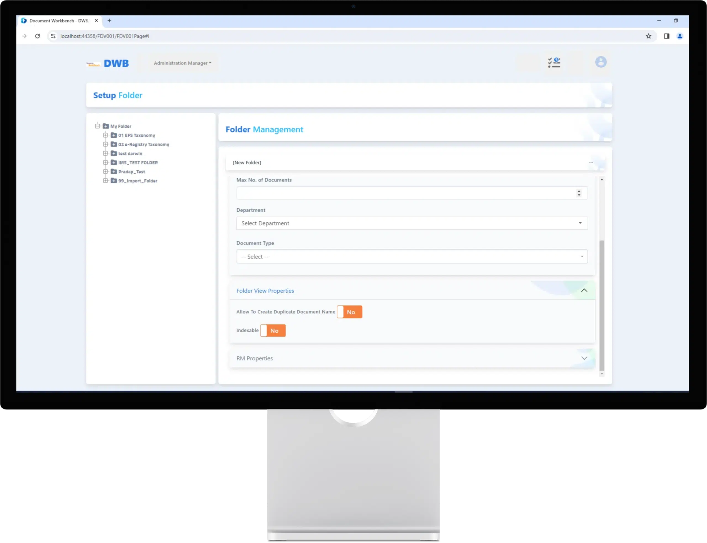The height and width of the screenshot is (543, 707).
Task: Expand the IMS_TEST FOLDER node
Action: pos(105,162)
